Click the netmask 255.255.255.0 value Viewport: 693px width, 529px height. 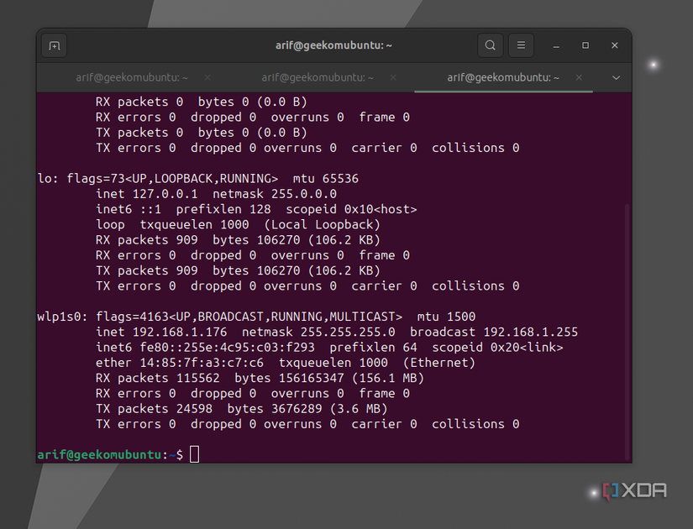(x=348, y=332)
